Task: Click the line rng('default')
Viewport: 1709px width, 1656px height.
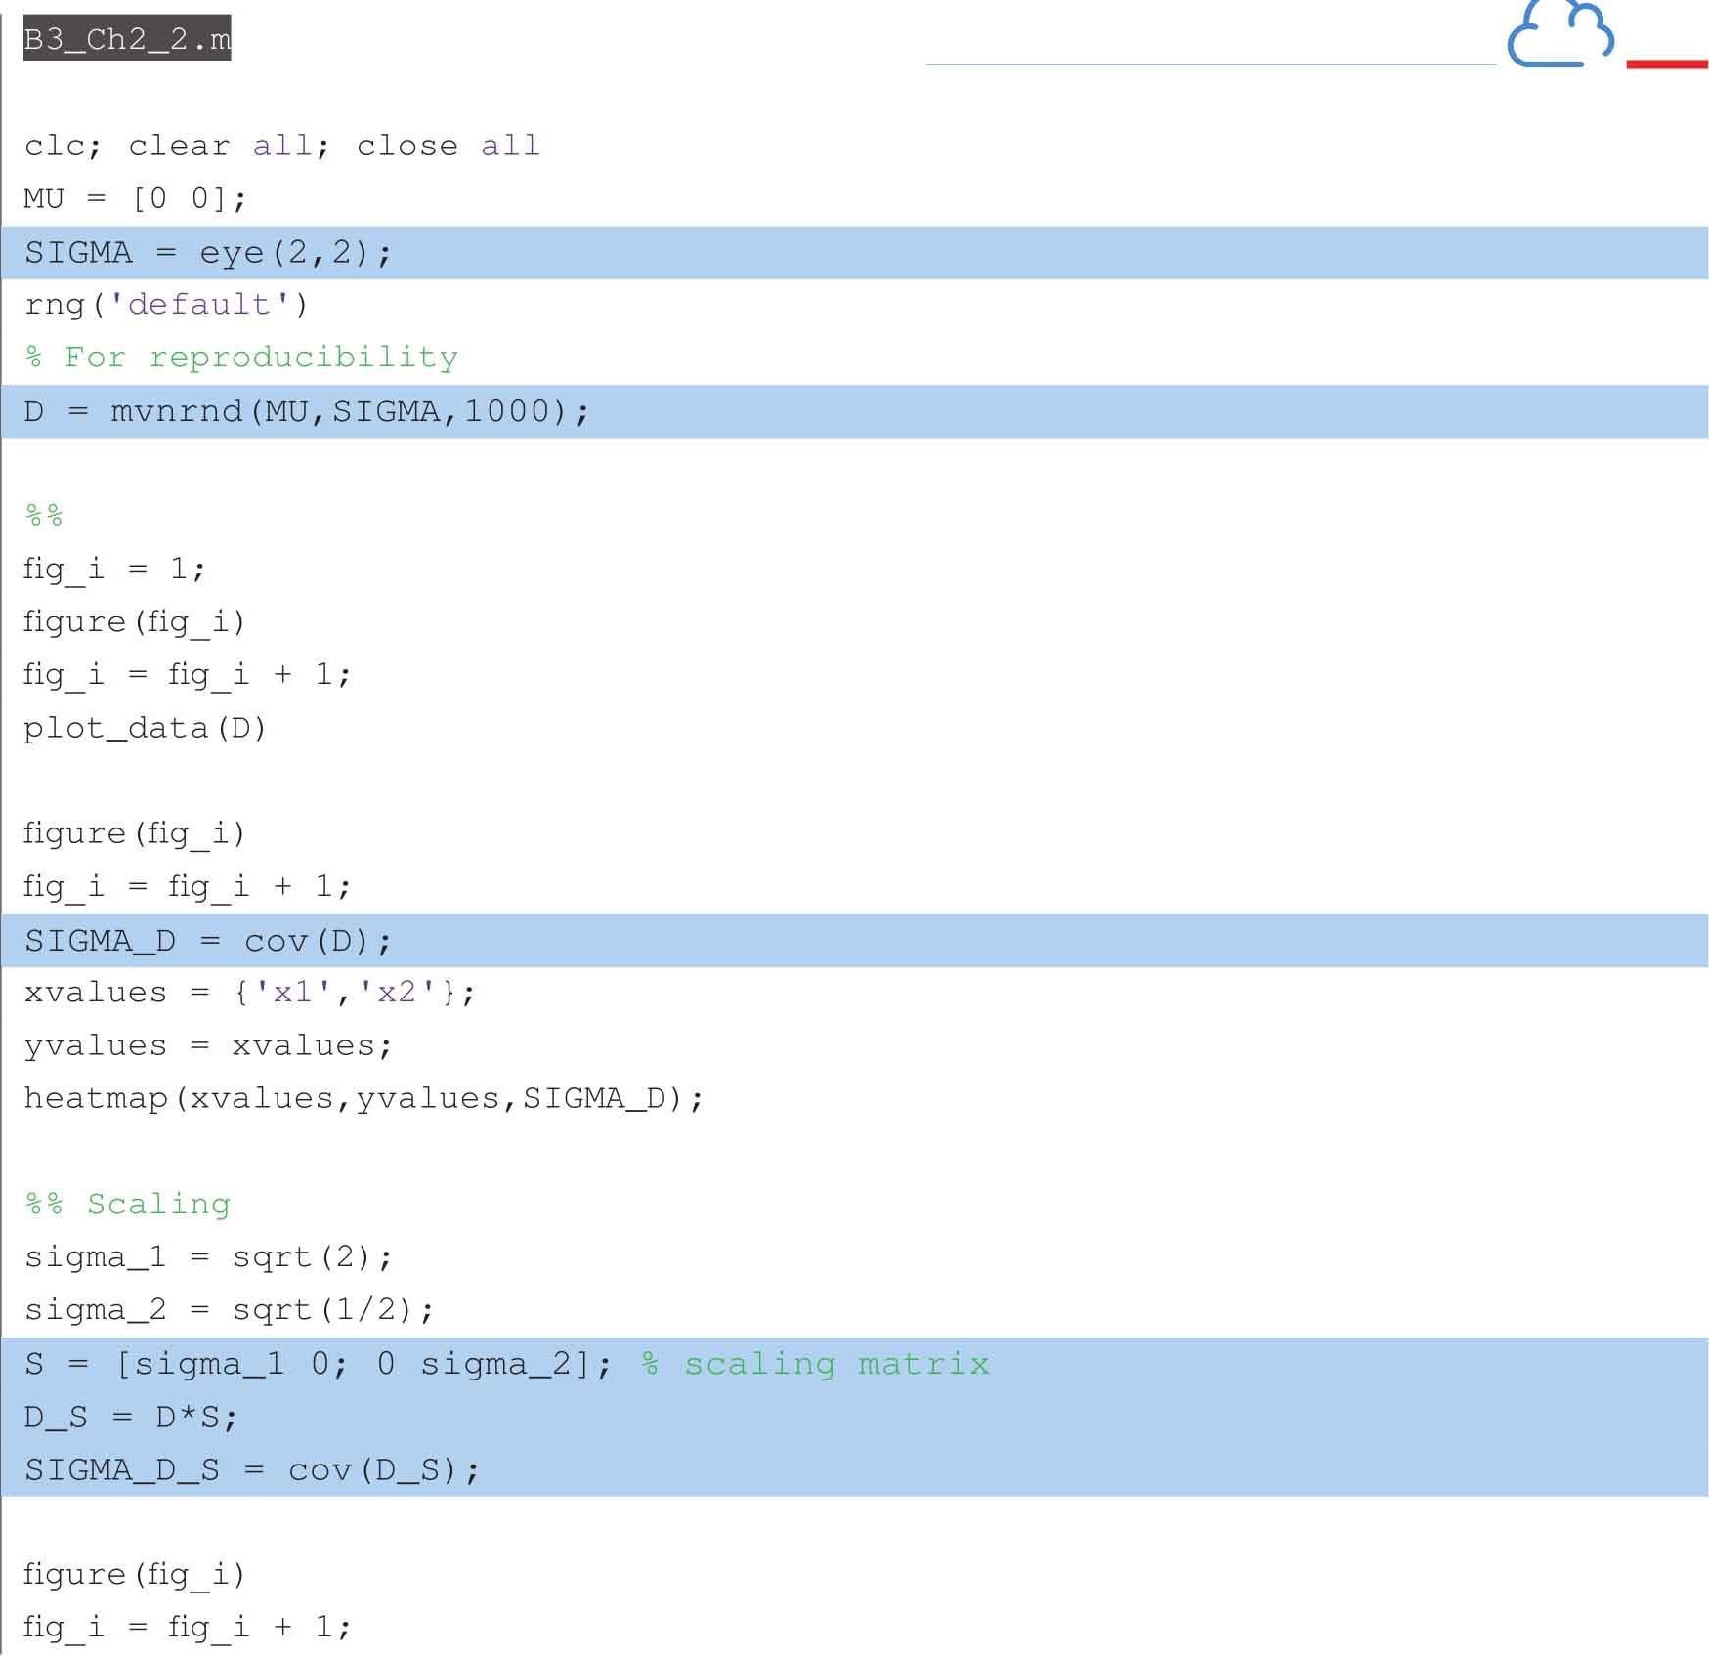Action: tap(166, 305)
